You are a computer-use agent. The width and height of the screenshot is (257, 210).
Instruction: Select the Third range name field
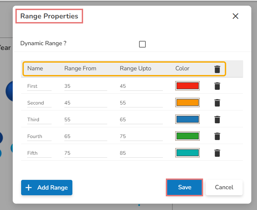click(39, 120)
